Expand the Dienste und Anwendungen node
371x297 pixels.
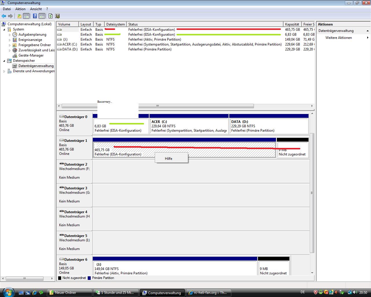[4, 71]
